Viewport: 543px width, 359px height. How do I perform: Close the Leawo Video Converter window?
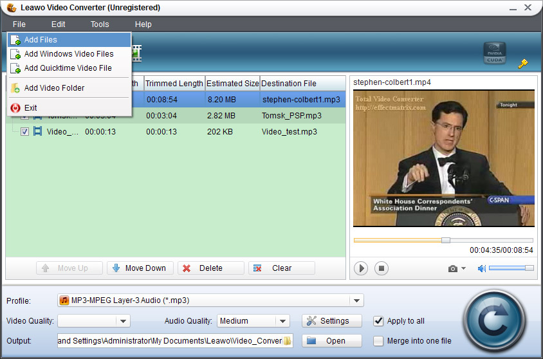pos(528,7)
